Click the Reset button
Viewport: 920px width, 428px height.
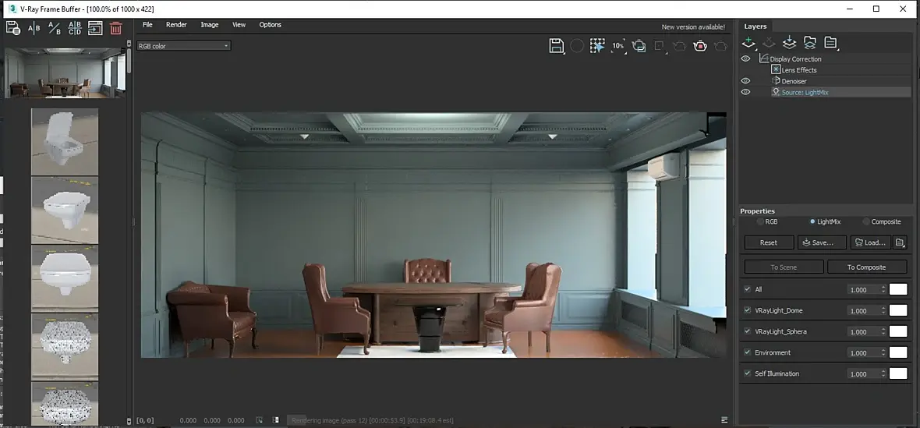pos(769,242)
